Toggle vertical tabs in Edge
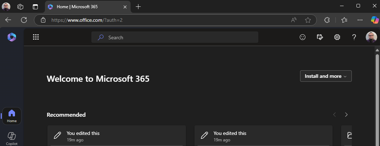Image resolution: width=380 pixels, height=146 pixels. pyautogui.click(x=35, y=6)
